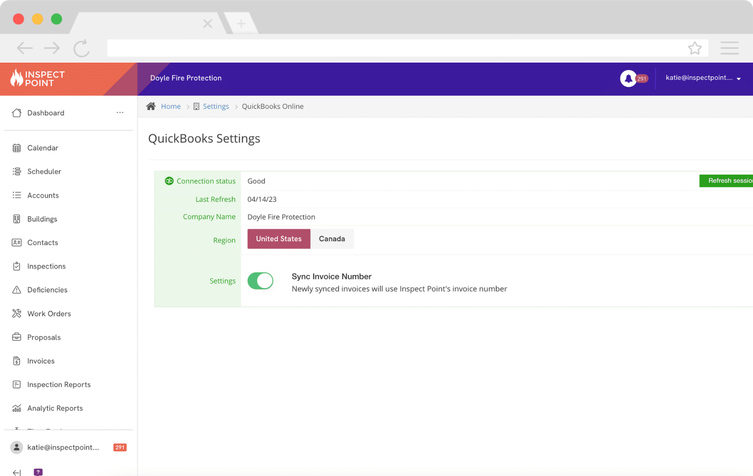Click the Good connection status value

(256, 181)
